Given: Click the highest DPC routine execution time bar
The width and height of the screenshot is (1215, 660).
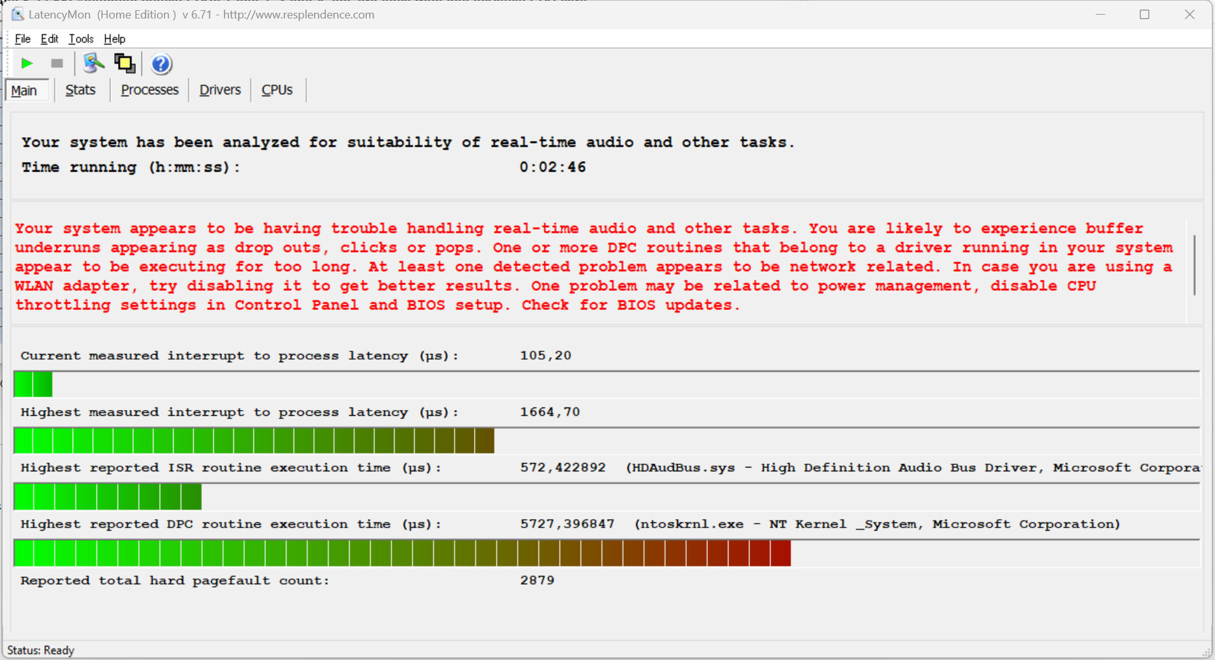Looking at the screenshot, I should click(x=402, y=554).
